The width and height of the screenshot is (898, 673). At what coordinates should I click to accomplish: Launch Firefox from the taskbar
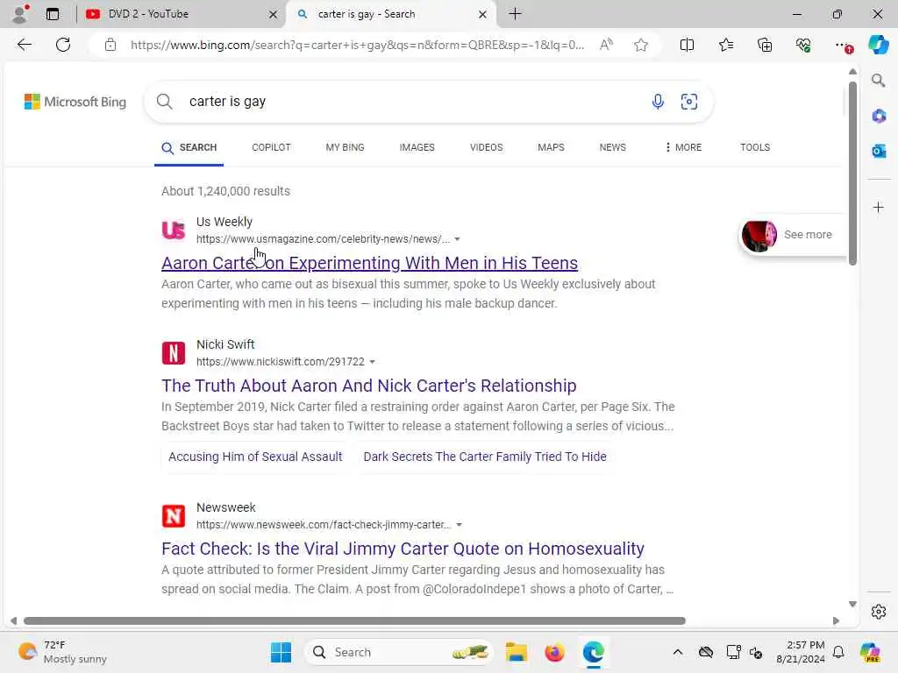[x=554, y=652]
